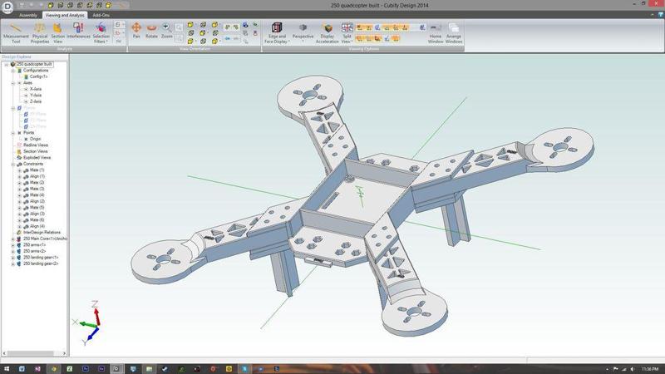Viewport: 665px width, 374px height.
Task: Open the Selection Filters dropdown
Action: [101, 33]
